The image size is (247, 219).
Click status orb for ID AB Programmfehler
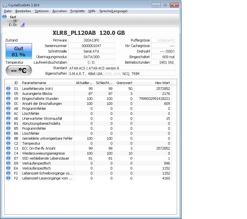click(8, 108)
